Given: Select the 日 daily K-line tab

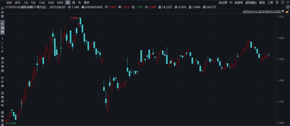Looking at the screenshot, I should pyautogui.click(x=68, y=2).
